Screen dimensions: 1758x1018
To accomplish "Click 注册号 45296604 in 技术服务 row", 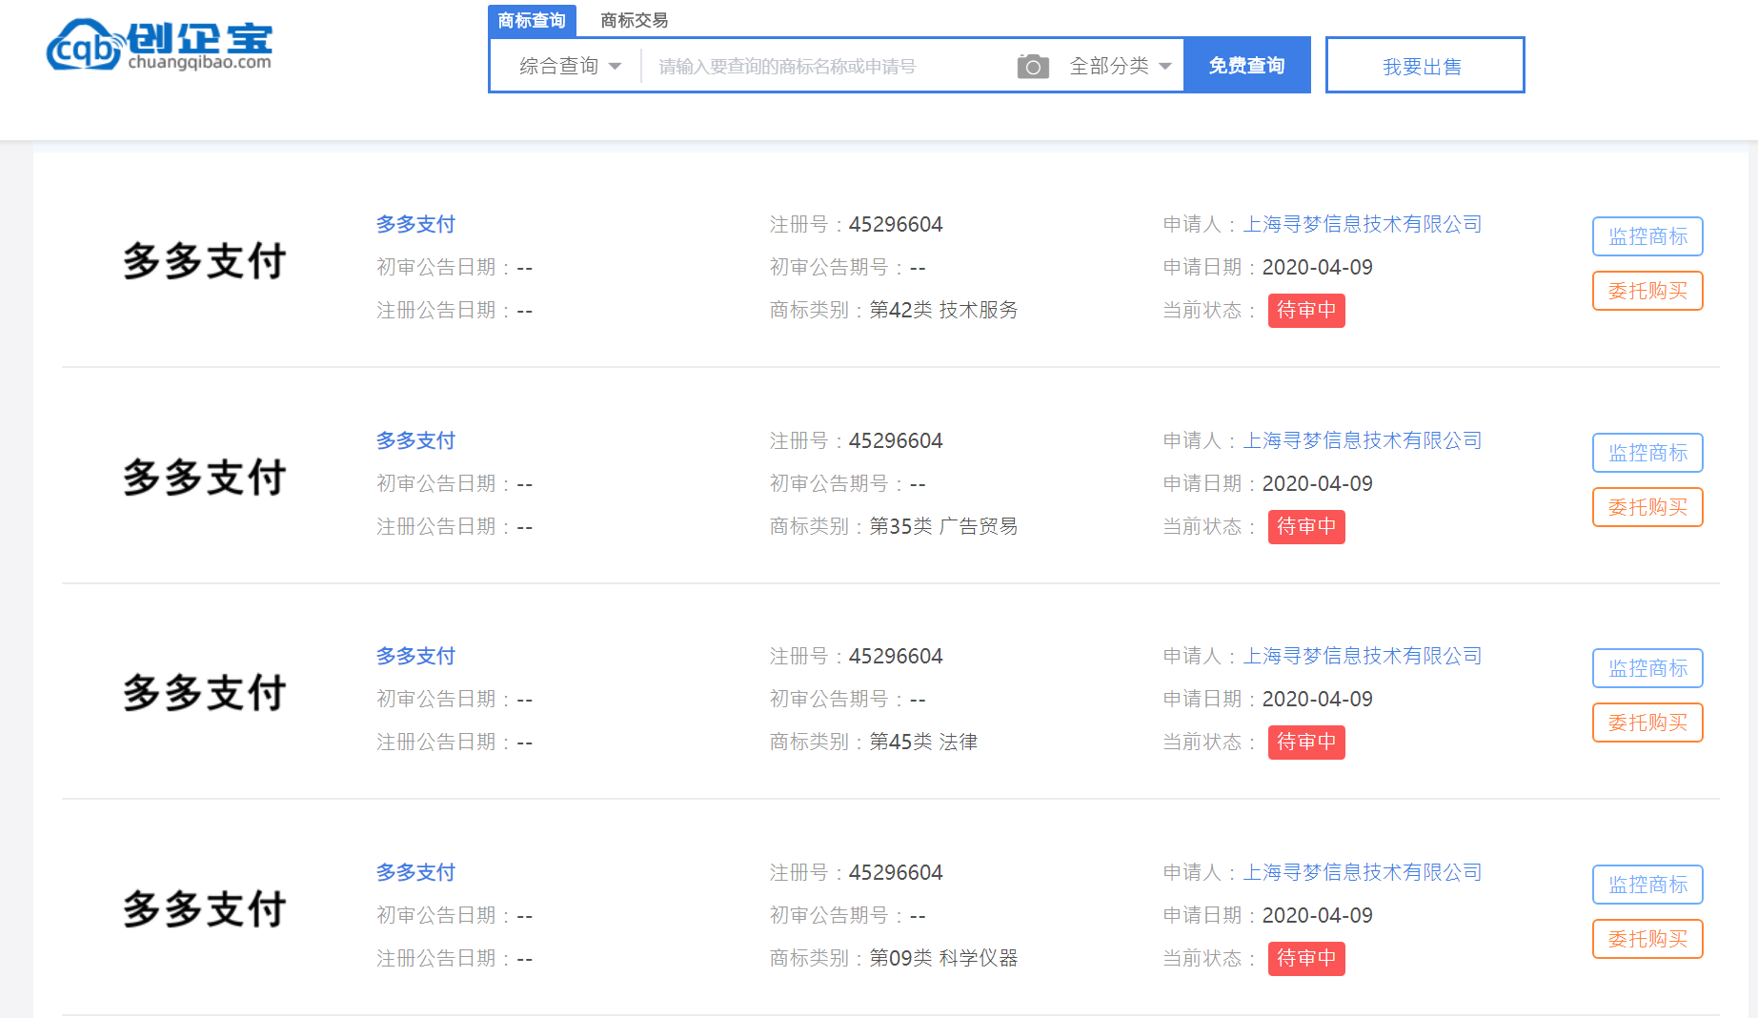I will (x=857, y=224).
